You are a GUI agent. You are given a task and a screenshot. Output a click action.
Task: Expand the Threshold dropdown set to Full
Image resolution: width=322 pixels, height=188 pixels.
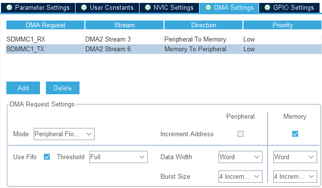(x=119, y=157)
